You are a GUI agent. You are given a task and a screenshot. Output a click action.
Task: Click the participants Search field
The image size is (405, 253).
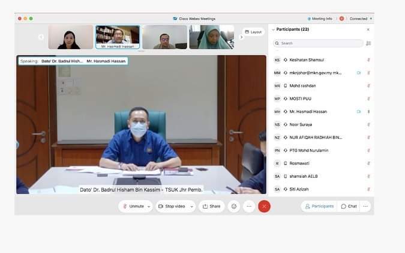coord(318,43)
